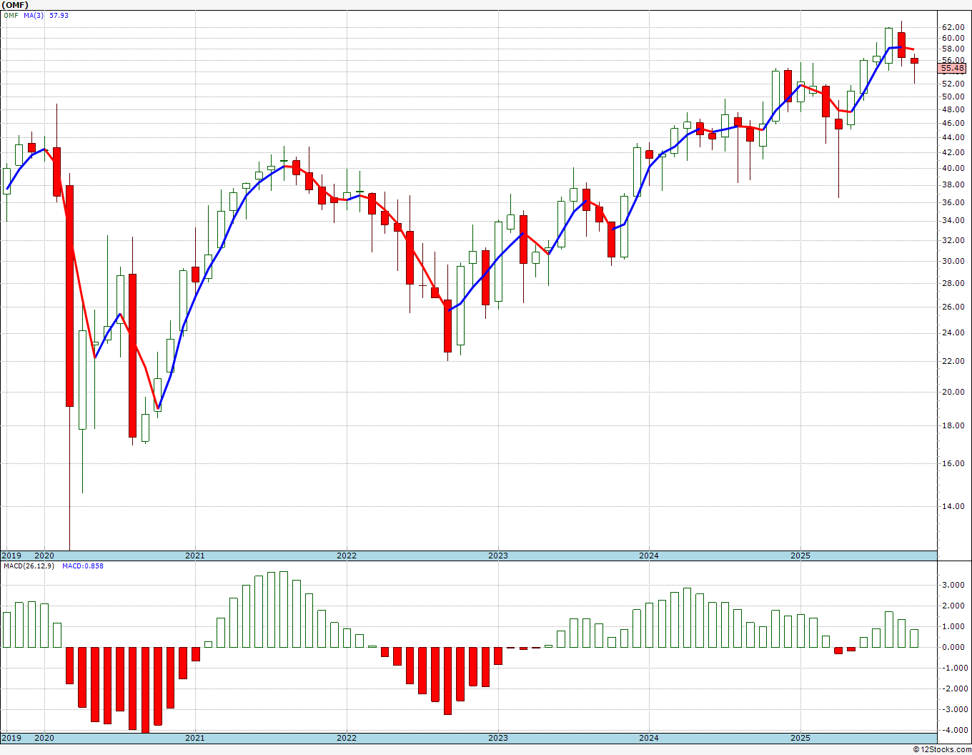This screenshot has width=972, height=755.
Task: Click the (OMF) ticker title
Action: click(x=15, y=4)
